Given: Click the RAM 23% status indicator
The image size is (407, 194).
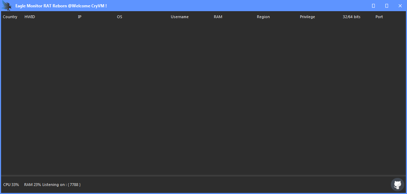Looking at the screenshot, I should coord(33,185).
